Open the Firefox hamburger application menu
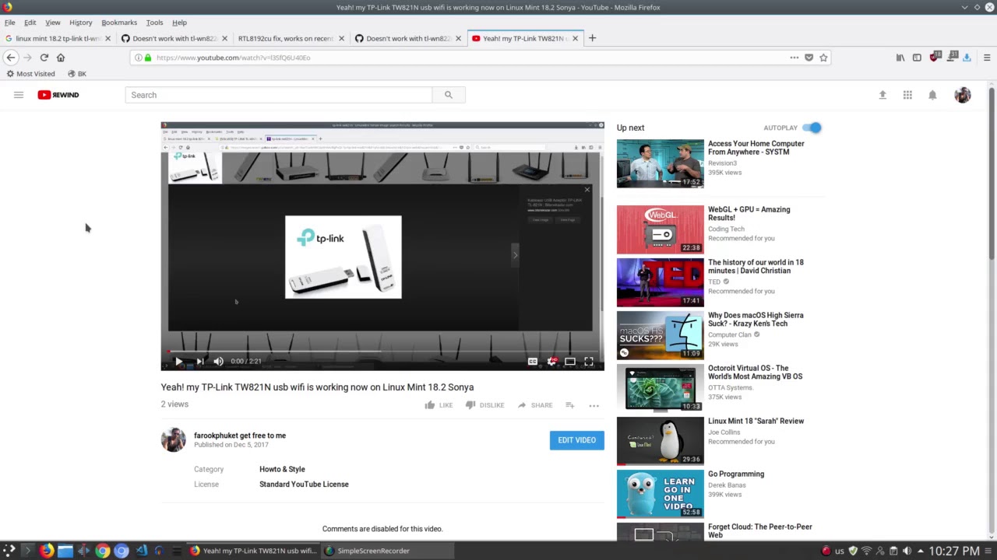The image size is (997, 560). (x=987, y=58)
